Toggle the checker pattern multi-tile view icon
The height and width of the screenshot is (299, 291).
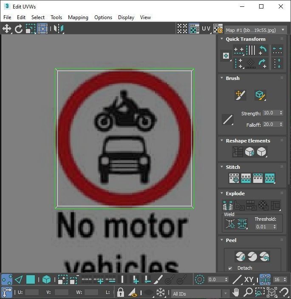click(x=182, y=29)
